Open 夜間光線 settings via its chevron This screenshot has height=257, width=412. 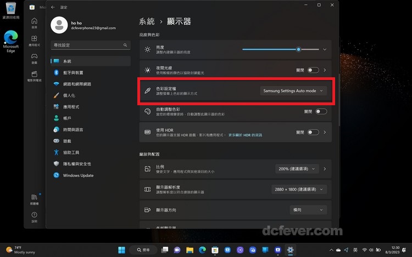325,70
